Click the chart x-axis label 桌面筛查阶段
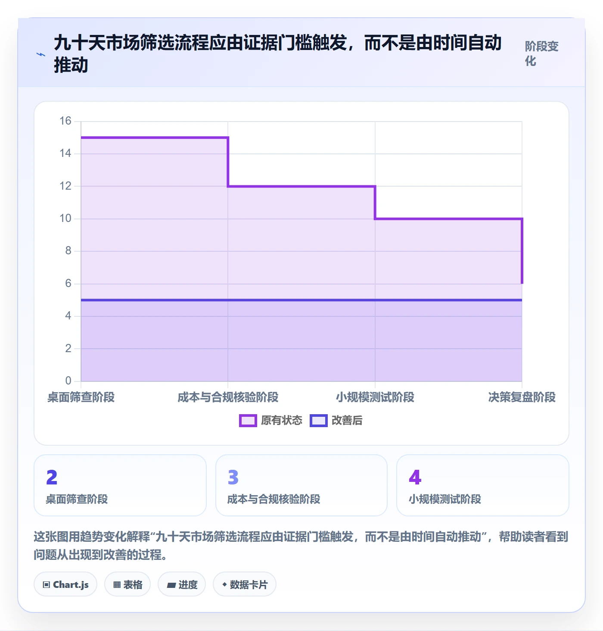603x631 pixels. (81, 397)
